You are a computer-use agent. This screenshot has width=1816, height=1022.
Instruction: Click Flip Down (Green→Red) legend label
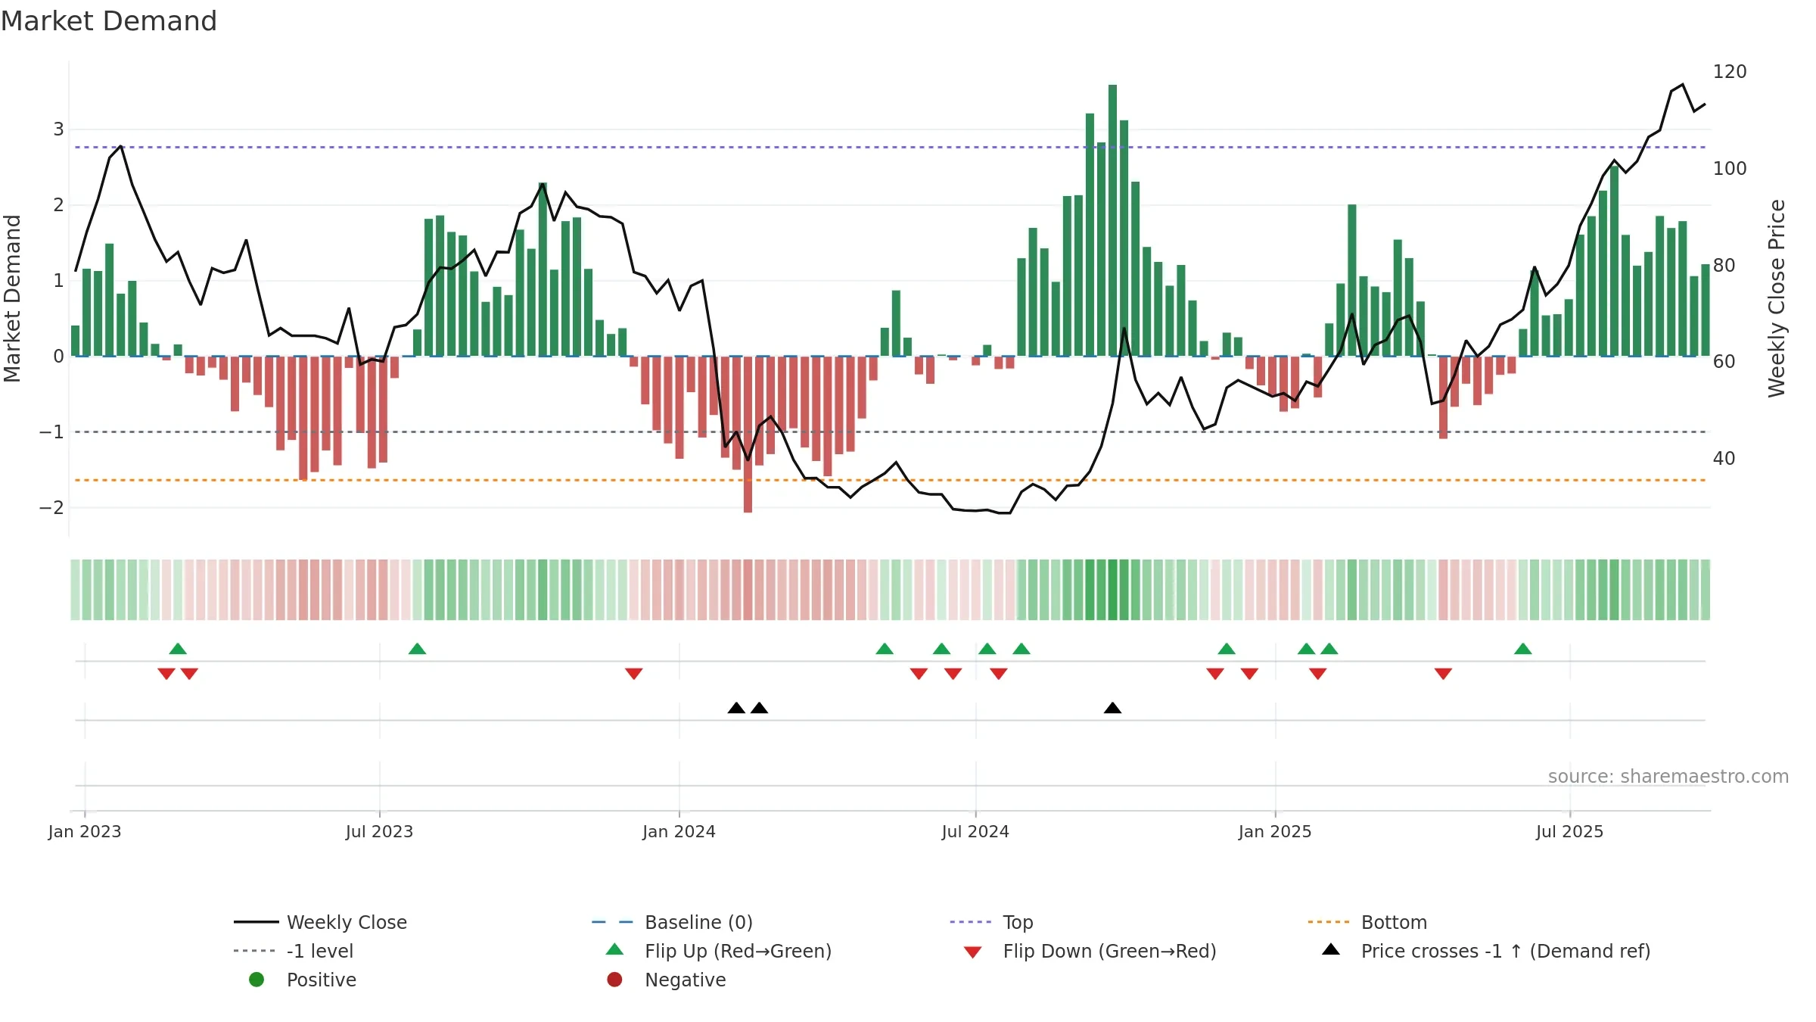click(x=1109, y=951)
